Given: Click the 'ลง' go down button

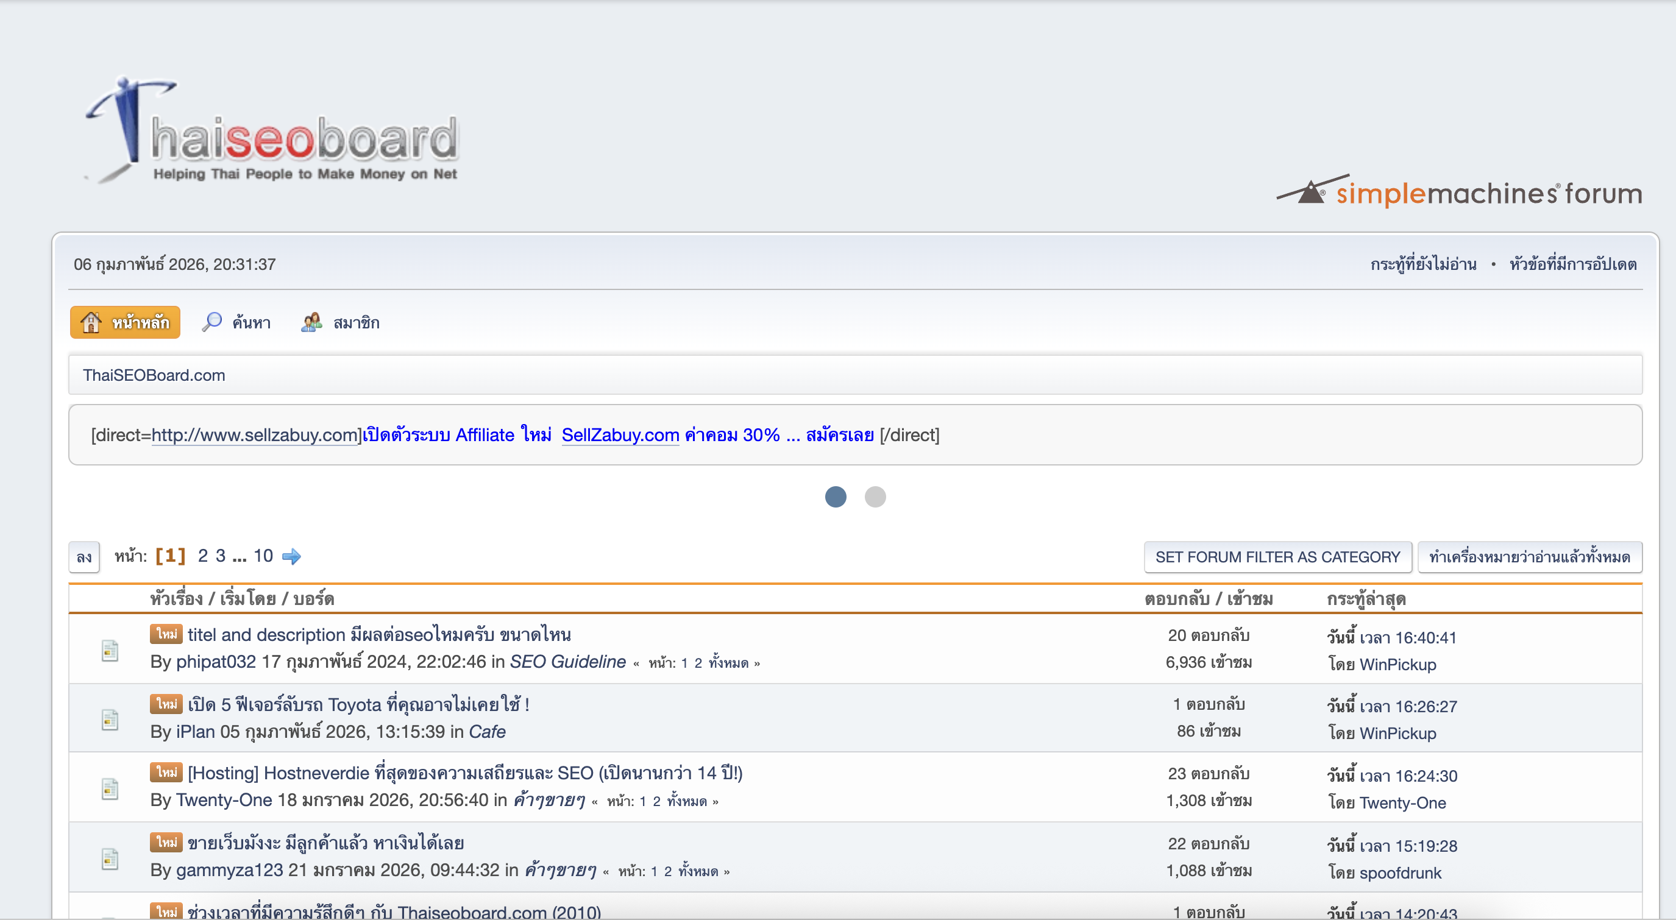Looking at the screenshot, I should click(x=84, y=557).
